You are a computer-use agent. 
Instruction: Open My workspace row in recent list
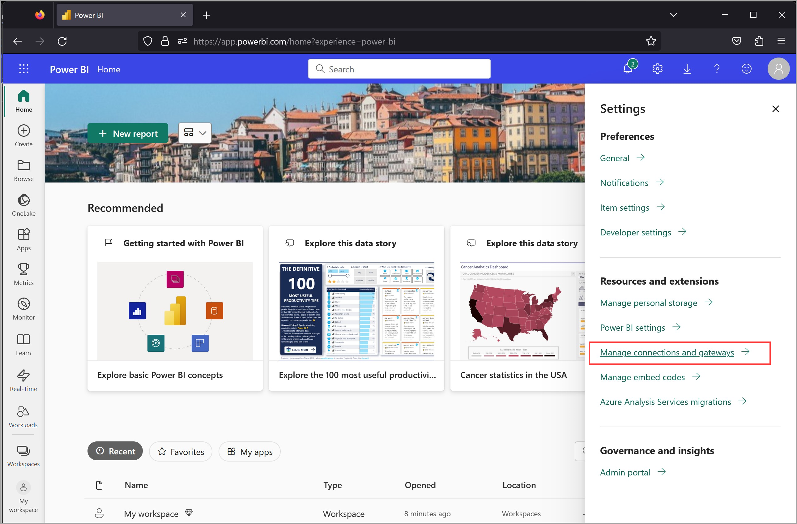pyautogui.click(x=334, y=513)
